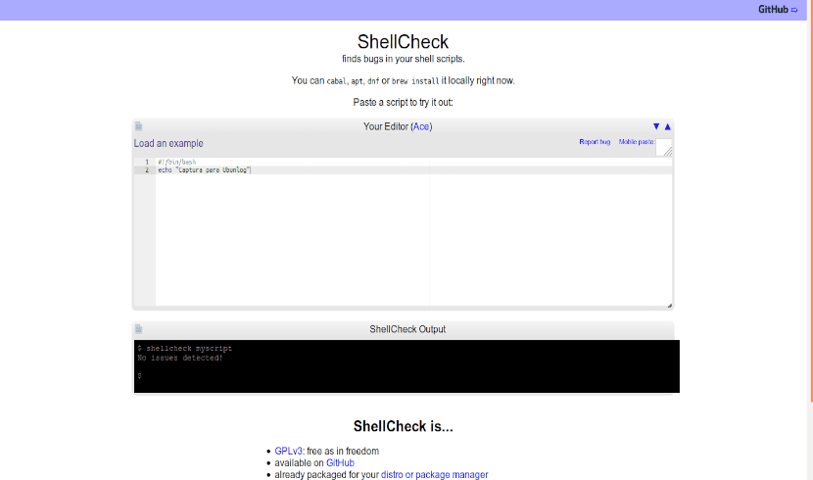
Task: Click the editor resize handle at bottom-right
Action: coord(669,306)
